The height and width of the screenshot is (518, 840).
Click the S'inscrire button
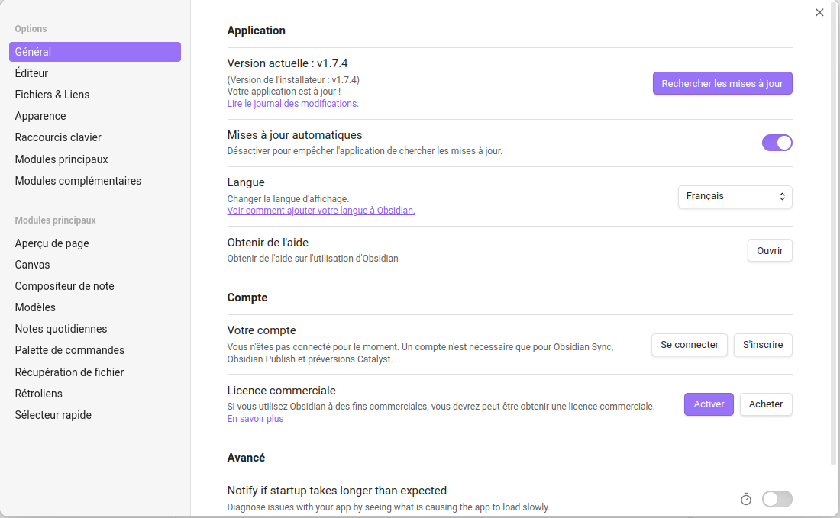click(x=762, y=345)
